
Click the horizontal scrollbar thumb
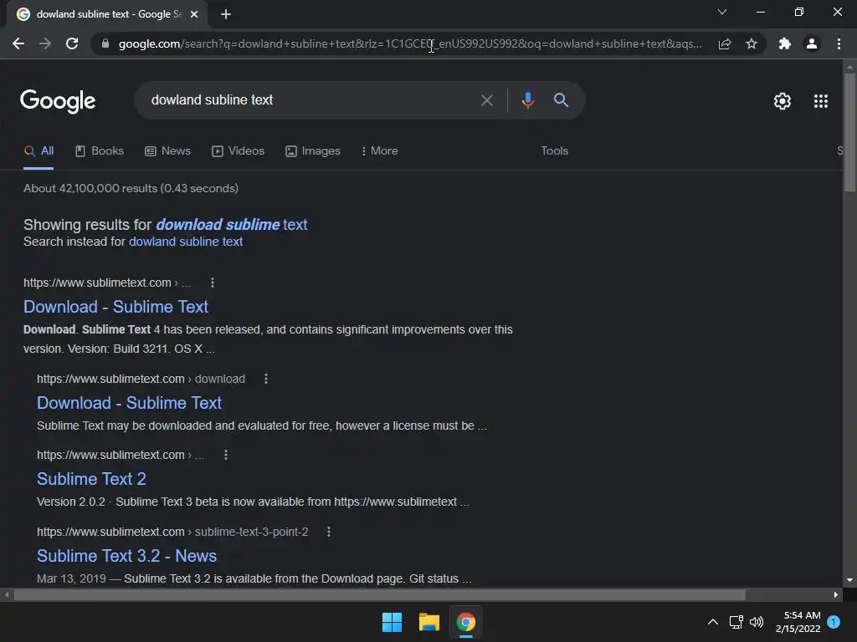[x=380, y=595]
